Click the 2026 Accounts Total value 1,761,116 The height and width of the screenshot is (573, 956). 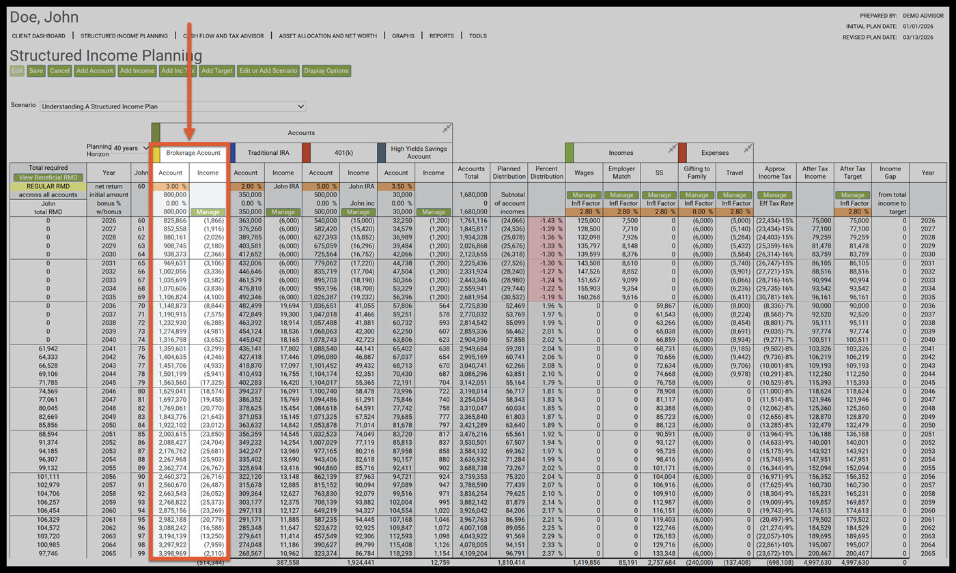click(472, 221)
